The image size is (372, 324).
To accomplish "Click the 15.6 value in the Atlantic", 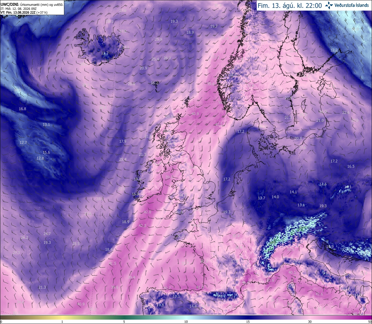I will pyautogui.click(x=46, y=153).
